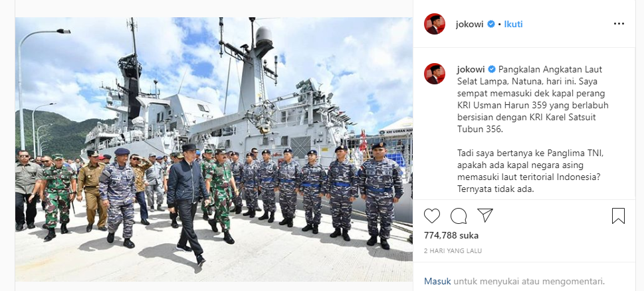Click the caption paragraph about KRI Usman Harun 359
Viewport: 644px width, 291px height.
533,100
